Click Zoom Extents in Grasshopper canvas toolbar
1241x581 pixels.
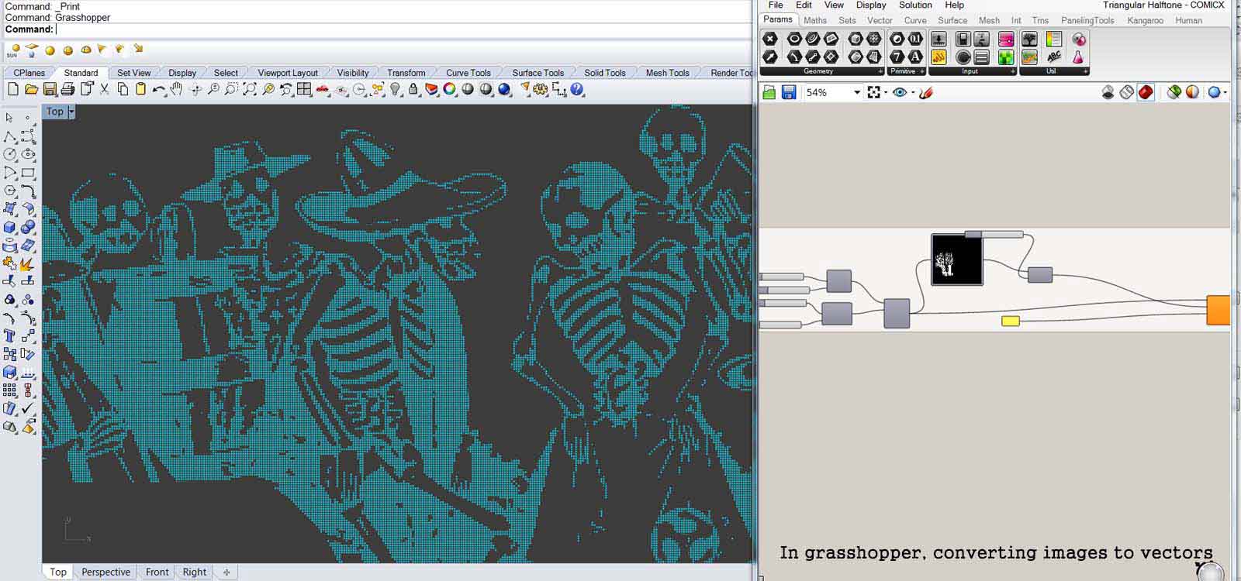click(874, 92)
